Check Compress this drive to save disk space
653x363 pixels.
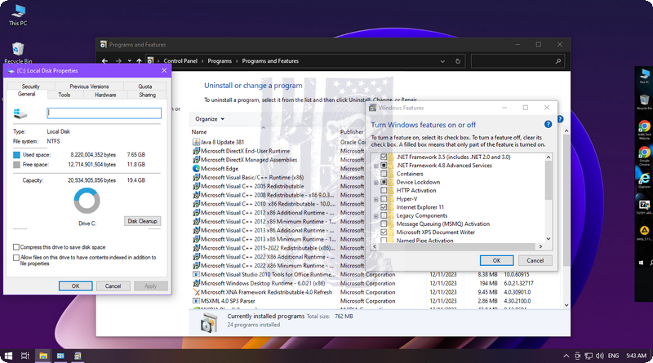coord(16,247)
